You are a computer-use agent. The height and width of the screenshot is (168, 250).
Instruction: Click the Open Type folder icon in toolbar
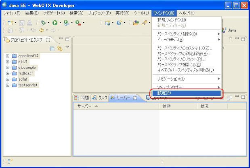click(x=136, y=23)
